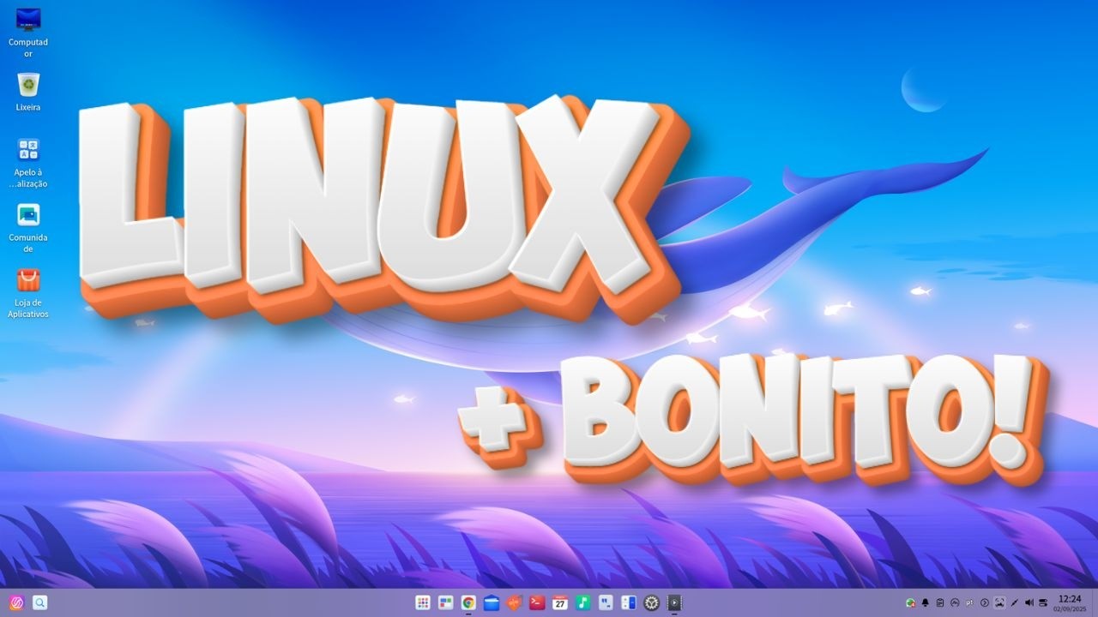Launch the red terminal from dock
Image resolution: width=1098 pixels, height=617 pixels.
[x=537, y=602]
